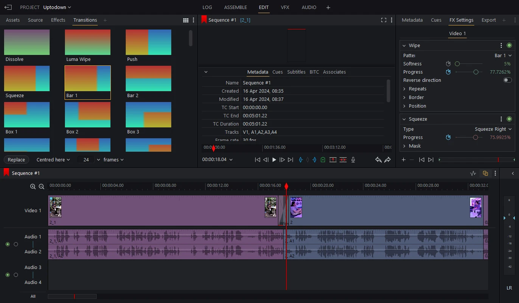Open the Wipe effect kebab menu
This screenshot has width=519, height=303.
coord(501,45)
